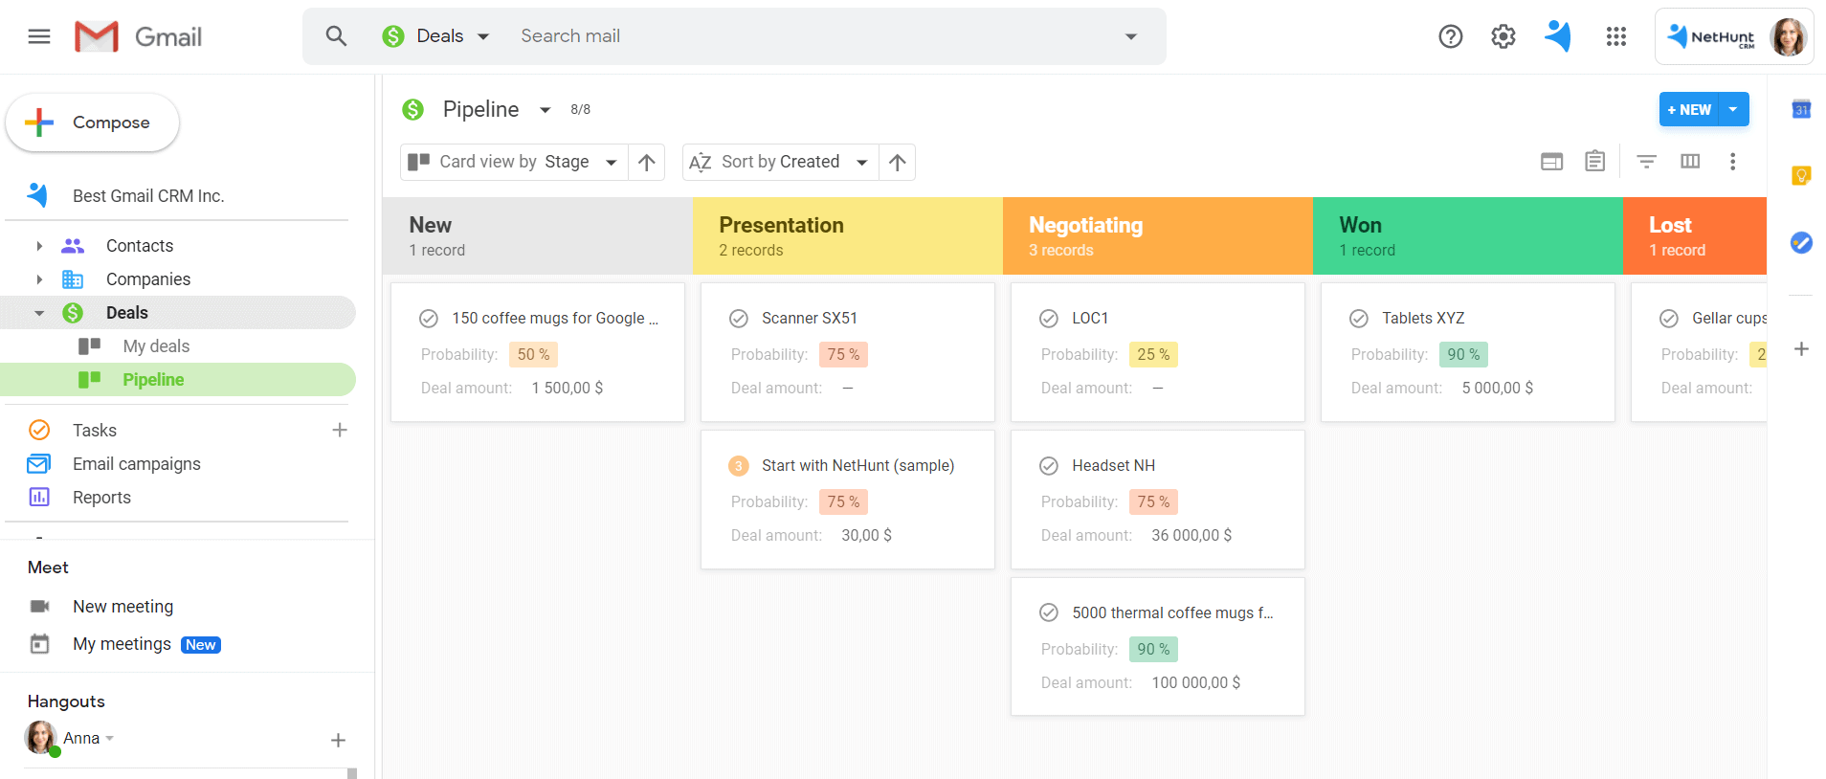Viewport: 1826px width, 779px height.
Task: Open the columns settings icon
Action: [x=1690, y=162]
